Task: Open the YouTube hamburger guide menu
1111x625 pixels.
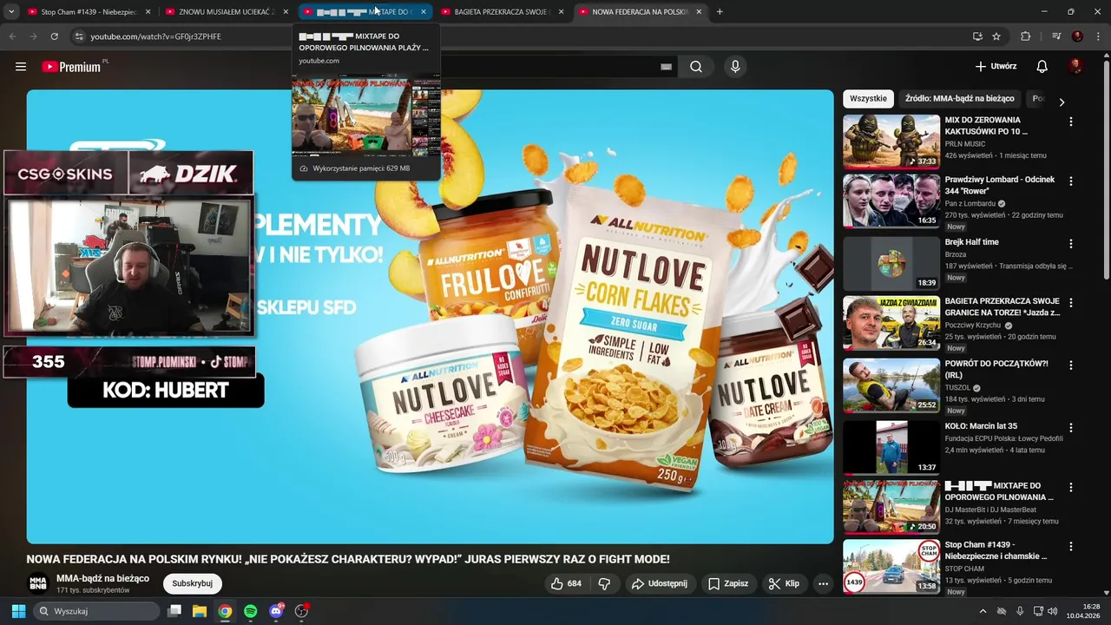Action: click(21, 67)
